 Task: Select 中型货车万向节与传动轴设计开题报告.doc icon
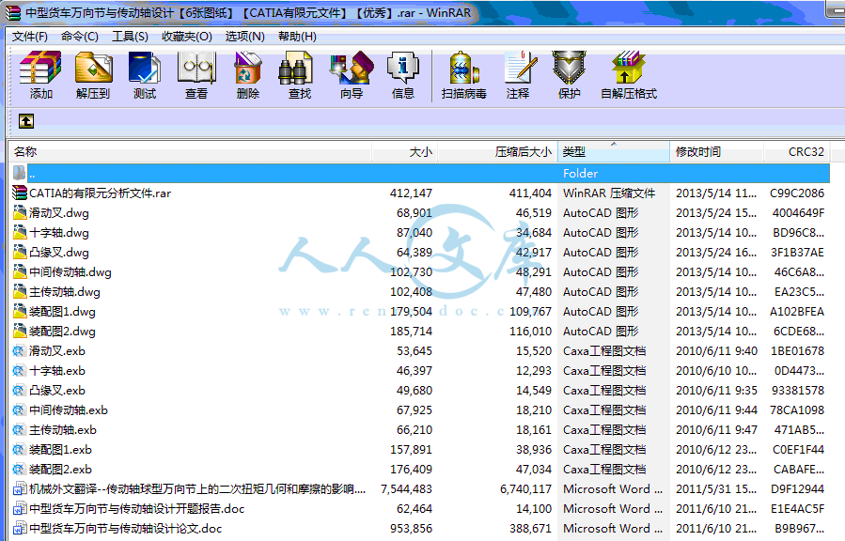(x=20, y=509)
